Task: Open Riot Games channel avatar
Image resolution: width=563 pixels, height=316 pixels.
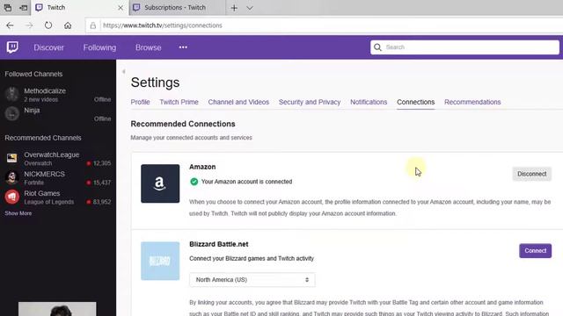Action: point(11,197)
